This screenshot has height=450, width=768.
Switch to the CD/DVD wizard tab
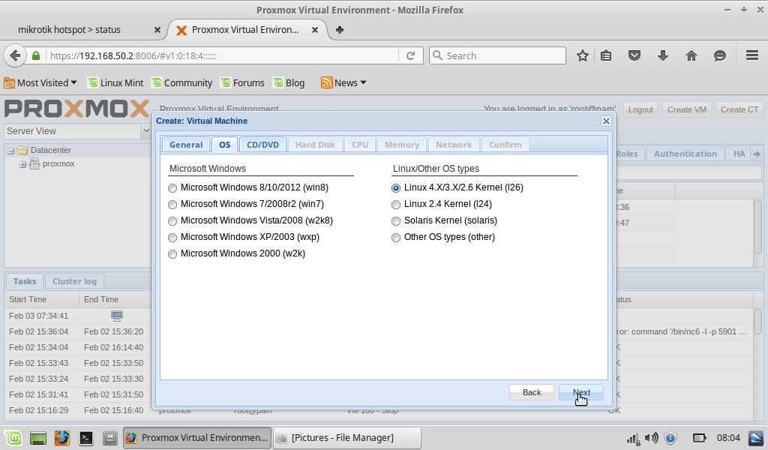262,145
